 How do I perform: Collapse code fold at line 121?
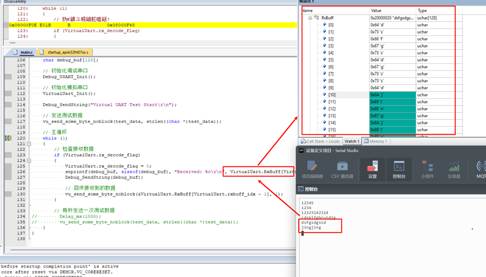pos(29,144)
